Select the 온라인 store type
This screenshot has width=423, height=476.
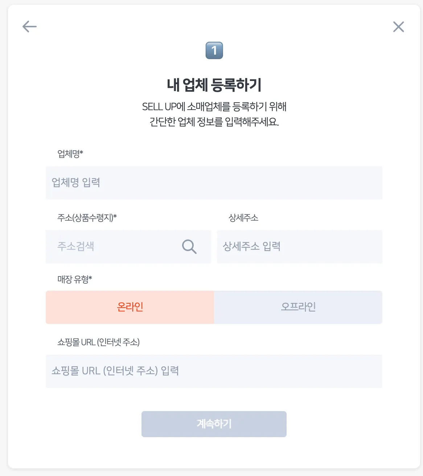coord(130,307)
